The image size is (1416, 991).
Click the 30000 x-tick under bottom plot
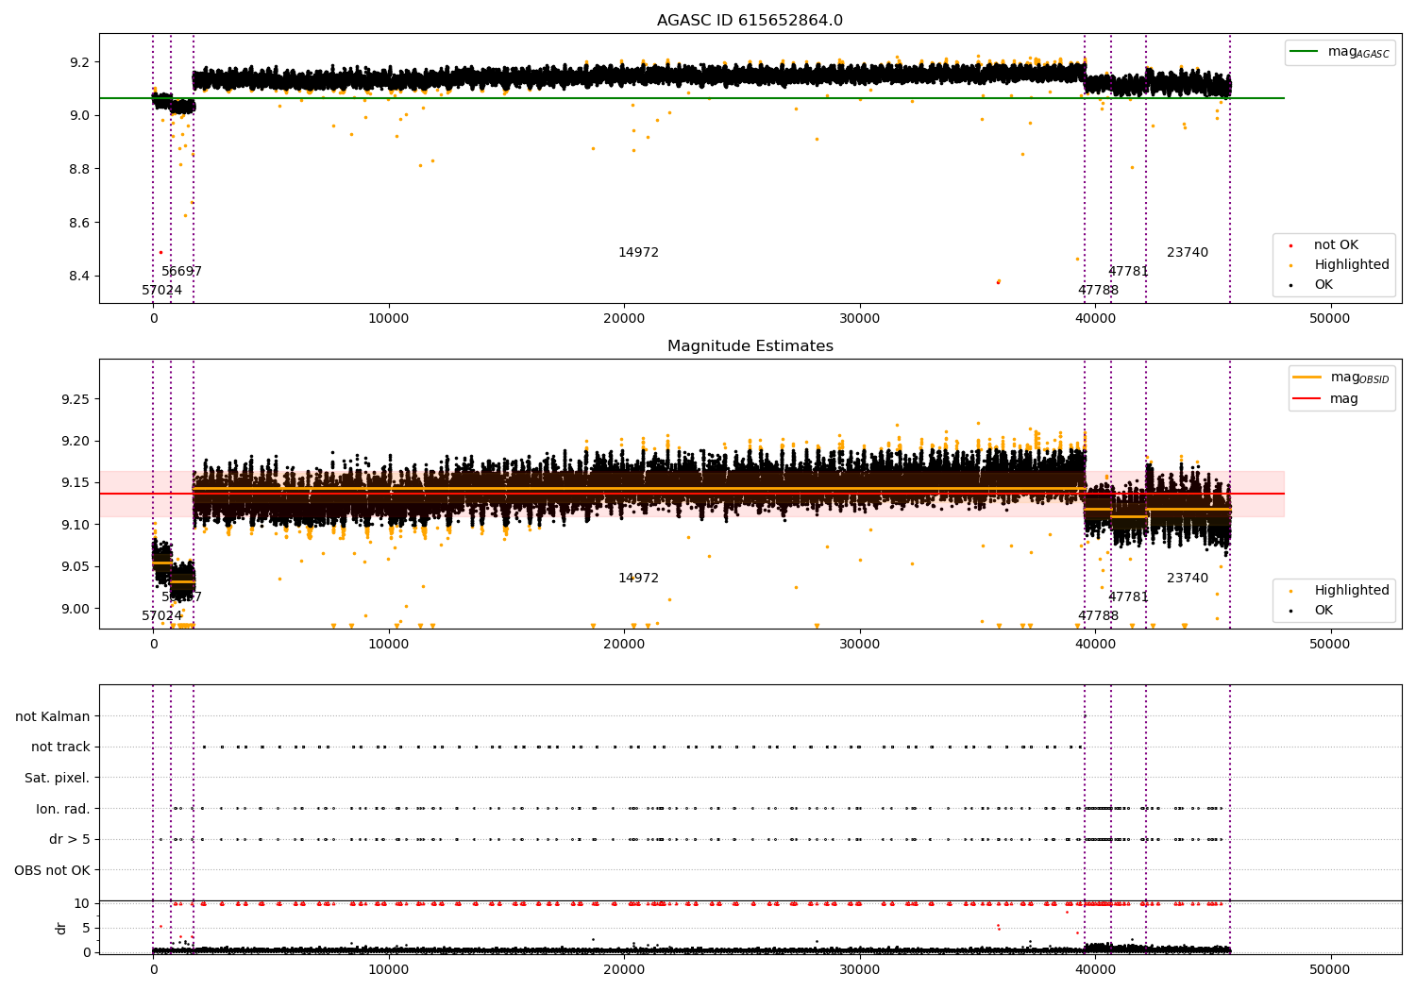click(859, 969)
